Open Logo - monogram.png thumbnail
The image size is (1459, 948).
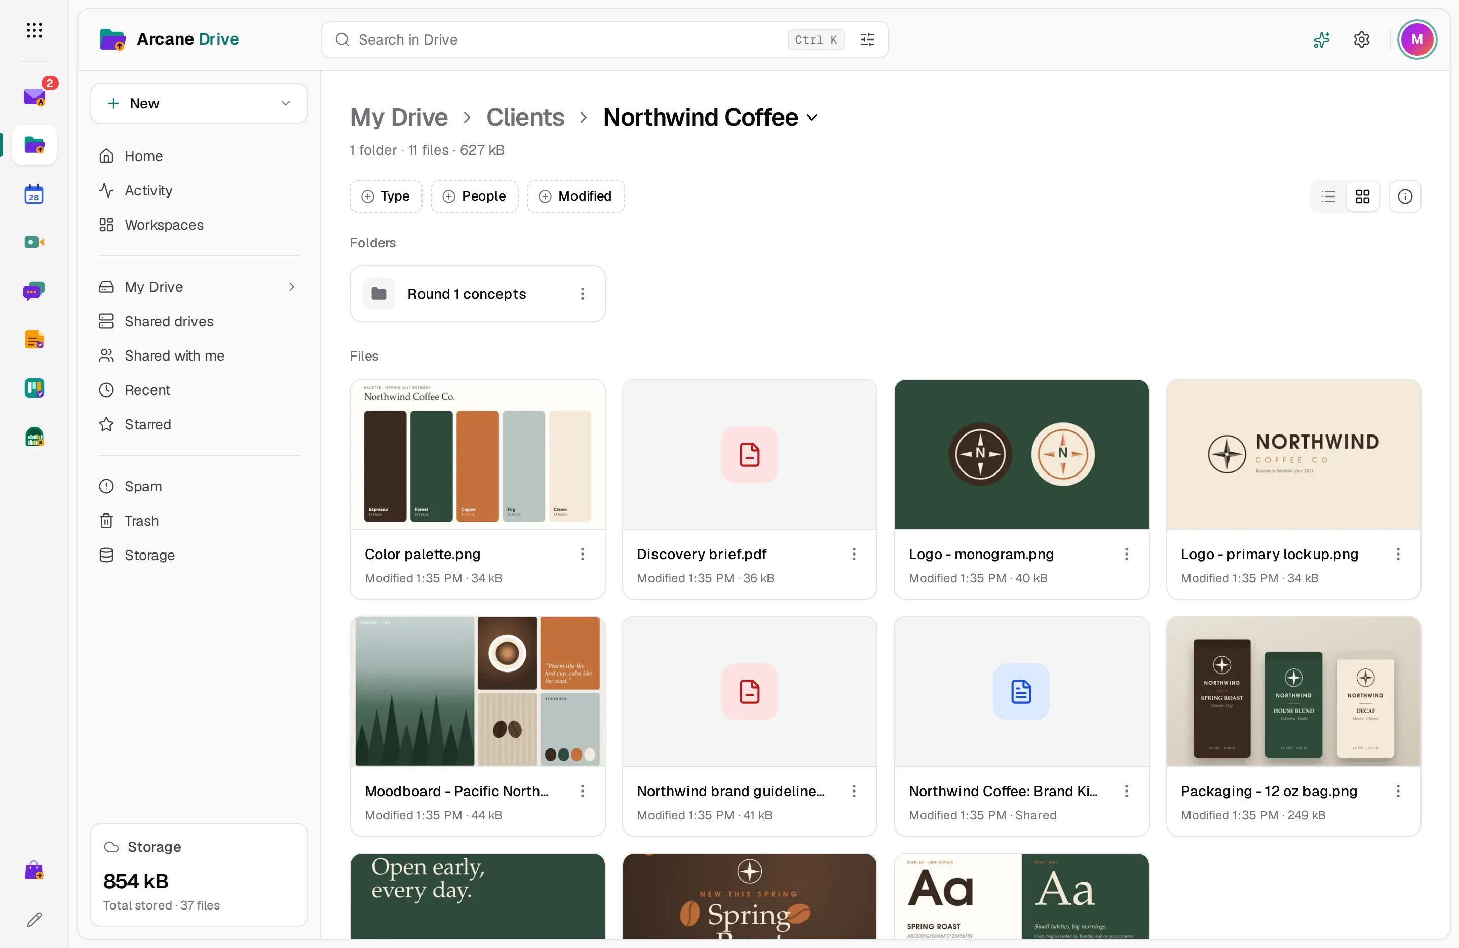tap(1021, 454)
